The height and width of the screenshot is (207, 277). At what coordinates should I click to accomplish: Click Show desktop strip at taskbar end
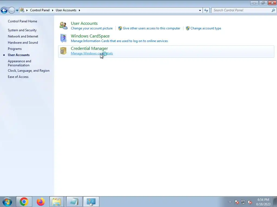click(x=275, y=202)
